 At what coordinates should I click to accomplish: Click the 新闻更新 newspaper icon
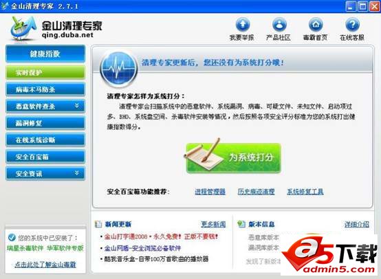click(98, 224)
